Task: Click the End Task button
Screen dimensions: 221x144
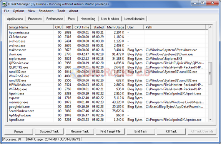Action: 141,131
